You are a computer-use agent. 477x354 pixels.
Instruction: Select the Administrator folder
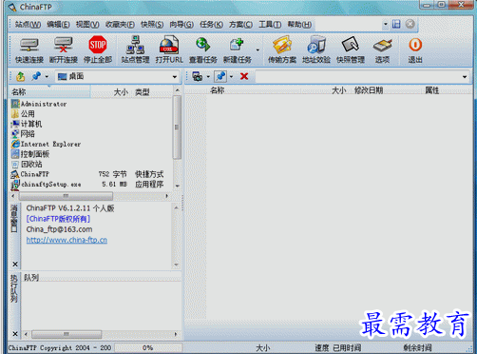pyautogui.click(x=39, y=104)
